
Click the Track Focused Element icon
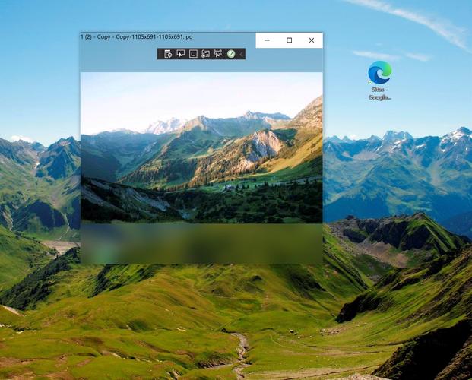[x=205, y=54]
